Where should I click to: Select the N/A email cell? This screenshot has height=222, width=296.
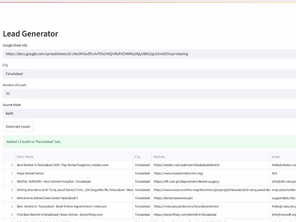pyautogui.click(x=283, y=173)
